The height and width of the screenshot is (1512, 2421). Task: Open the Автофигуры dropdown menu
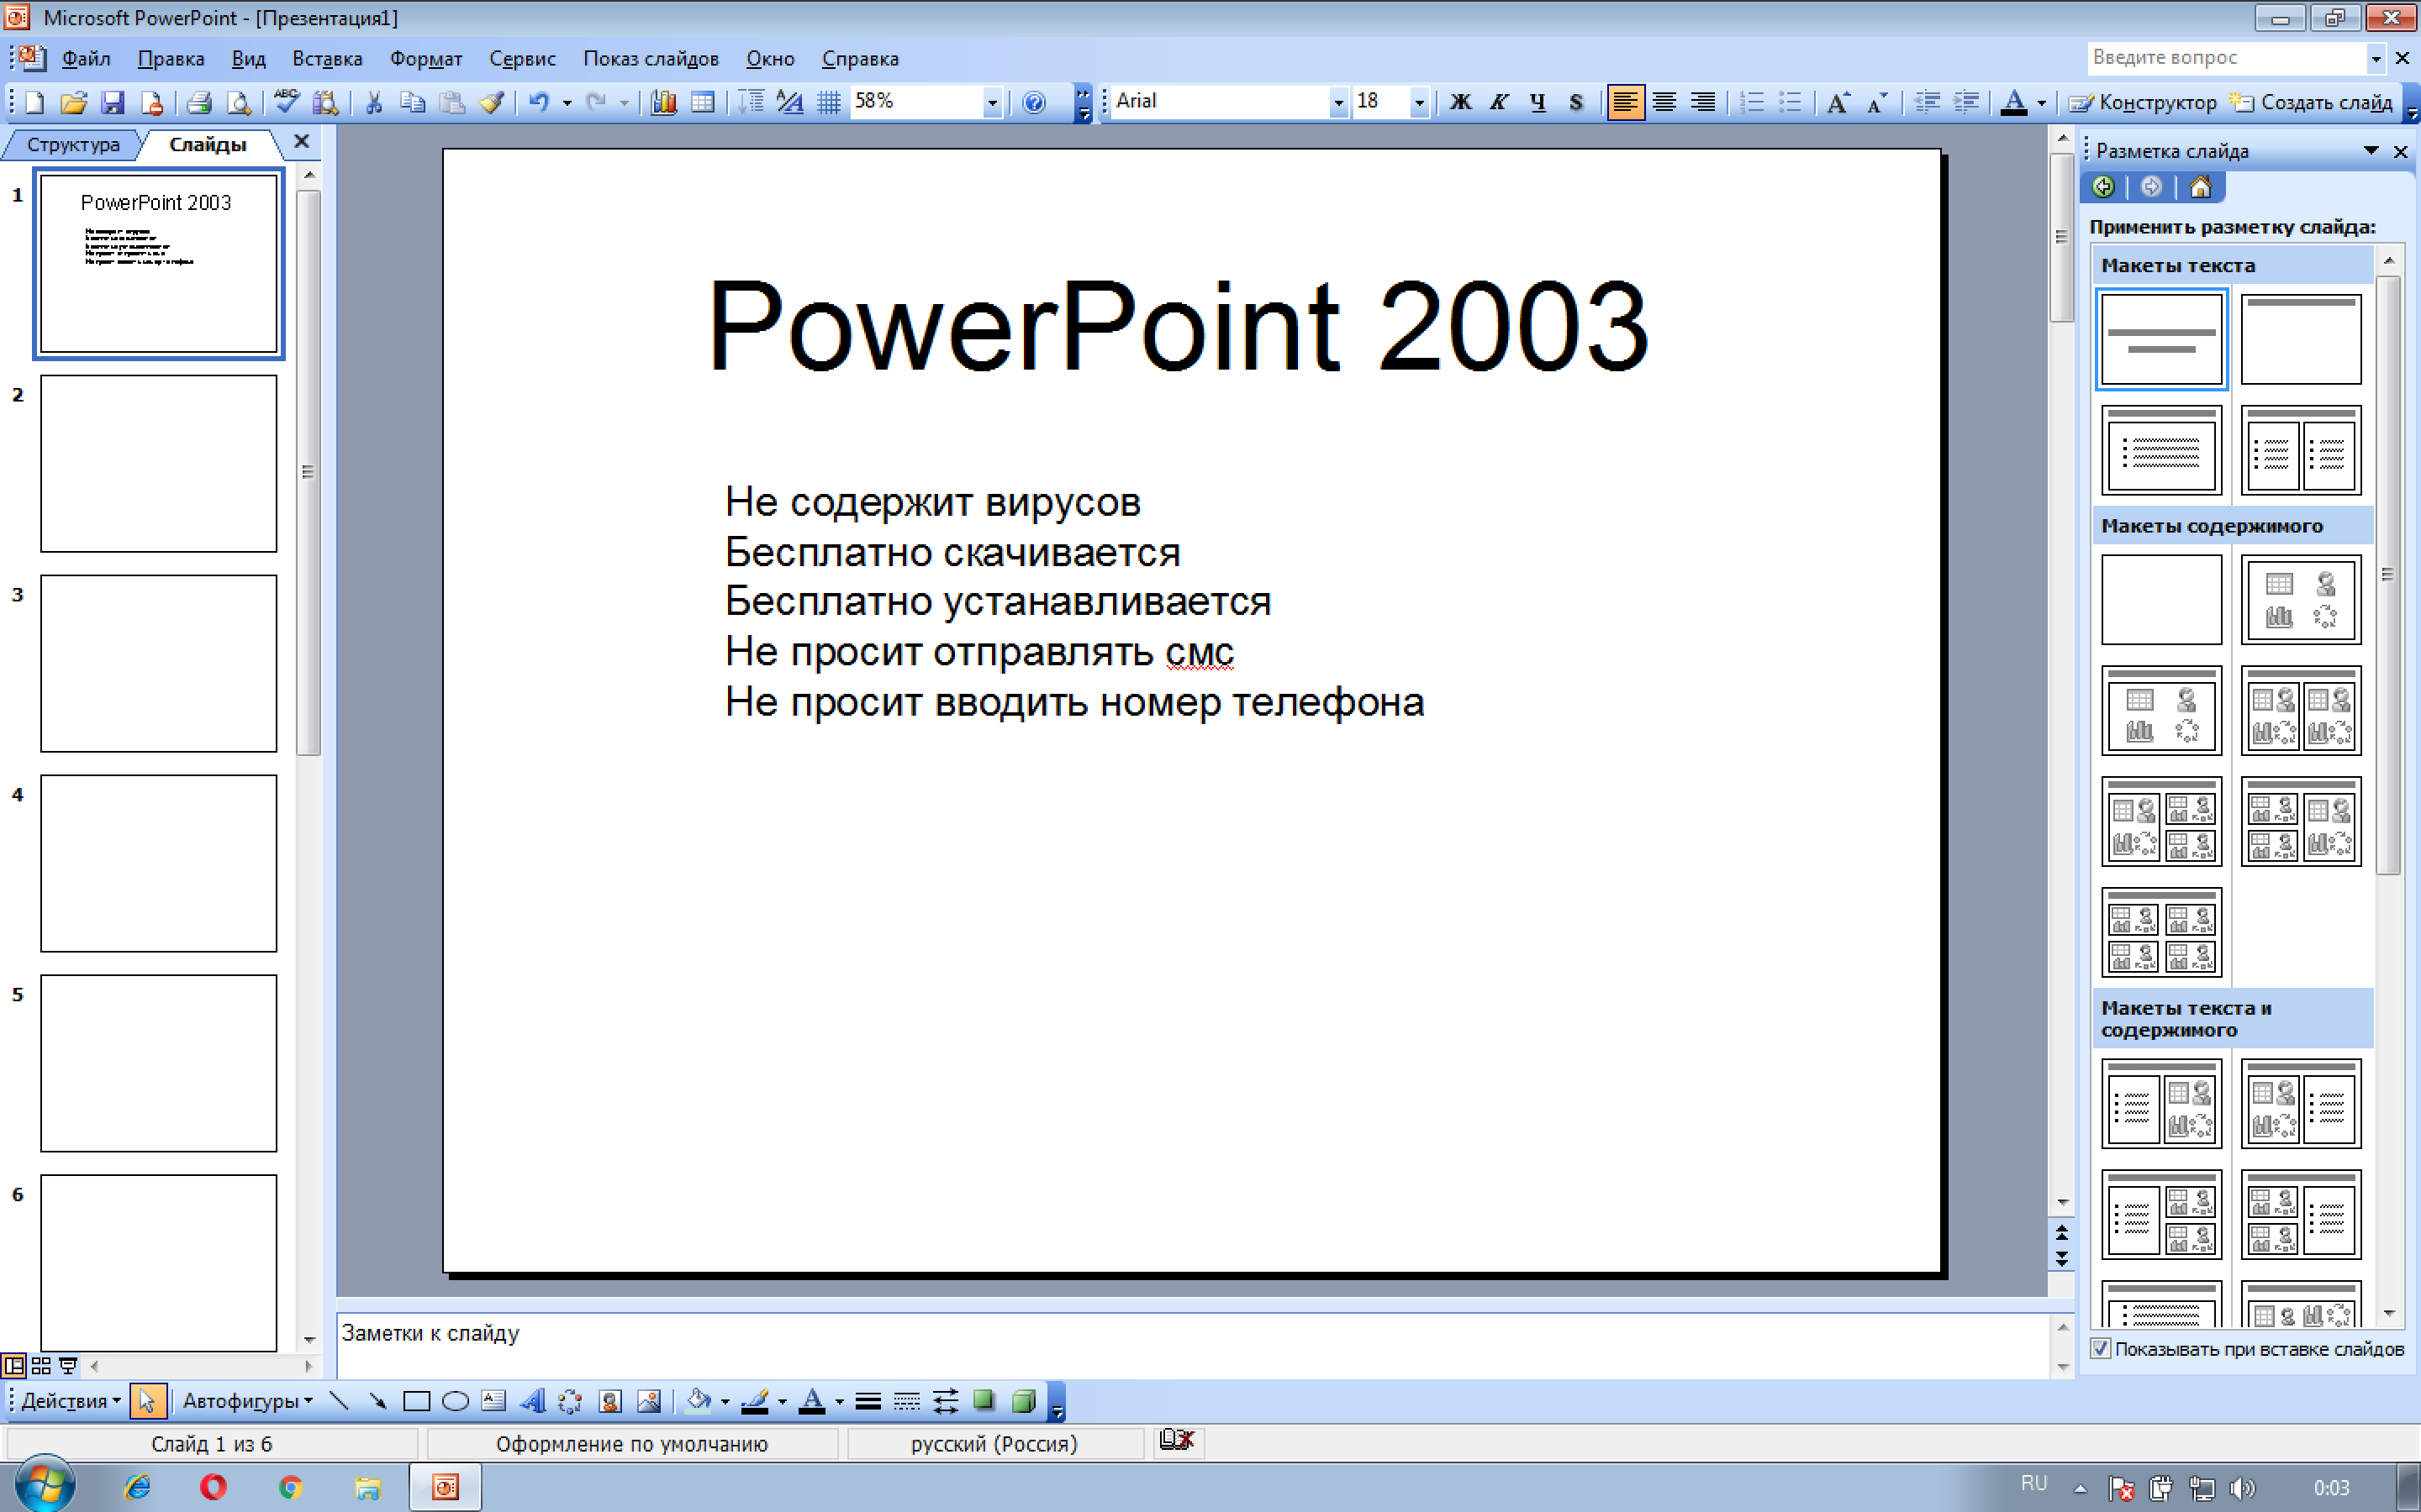click(246, 1401)
